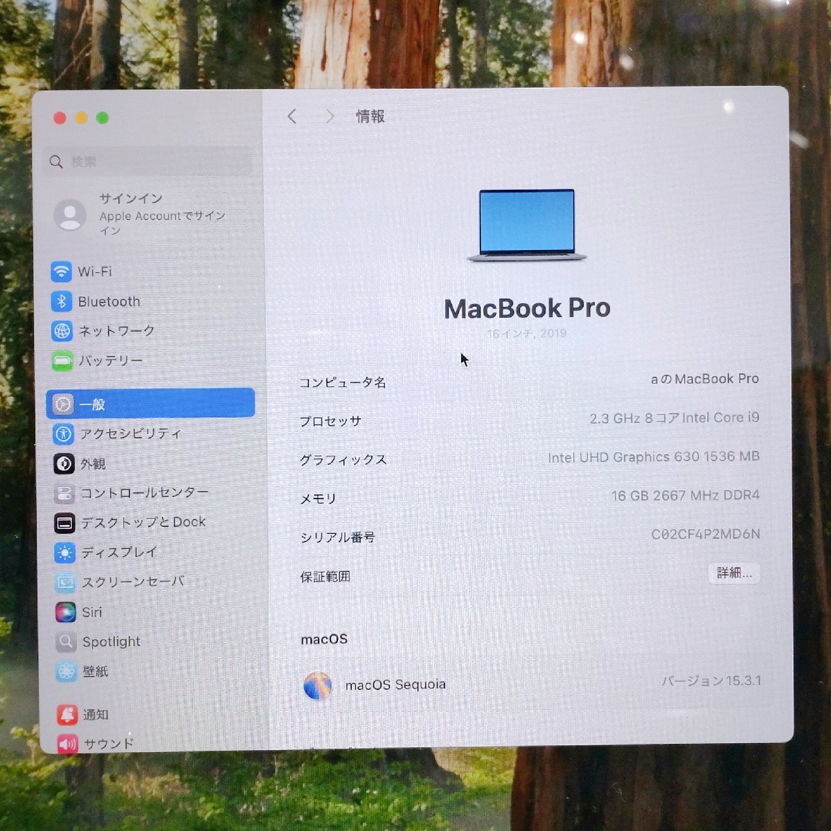This screenshot has width=831, height=831.
Task: Open the コントロールセンター icon
Action: pos(64,494)
